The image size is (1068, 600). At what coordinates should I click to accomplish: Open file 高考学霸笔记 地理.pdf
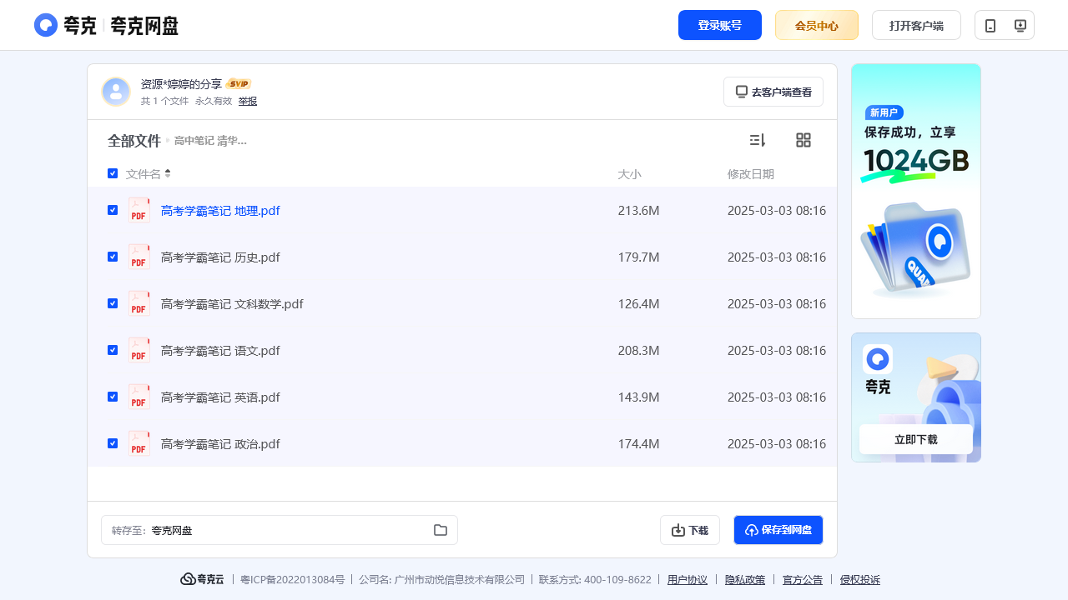[x=220, y=211]
